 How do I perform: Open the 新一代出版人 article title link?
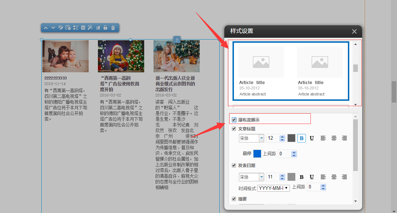pos(175,83)
